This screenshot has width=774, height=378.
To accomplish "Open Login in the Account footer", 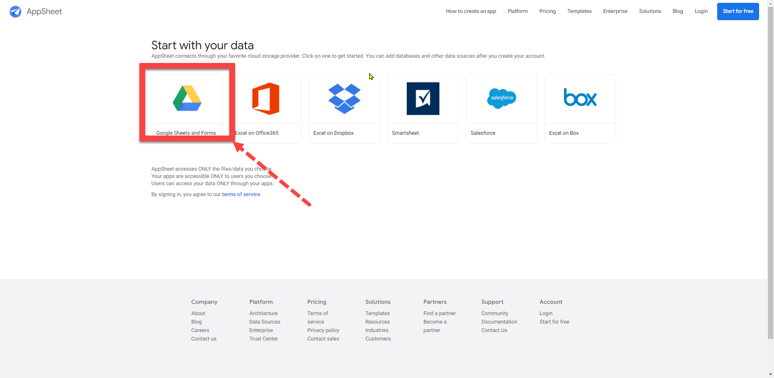I will (546, 313).
